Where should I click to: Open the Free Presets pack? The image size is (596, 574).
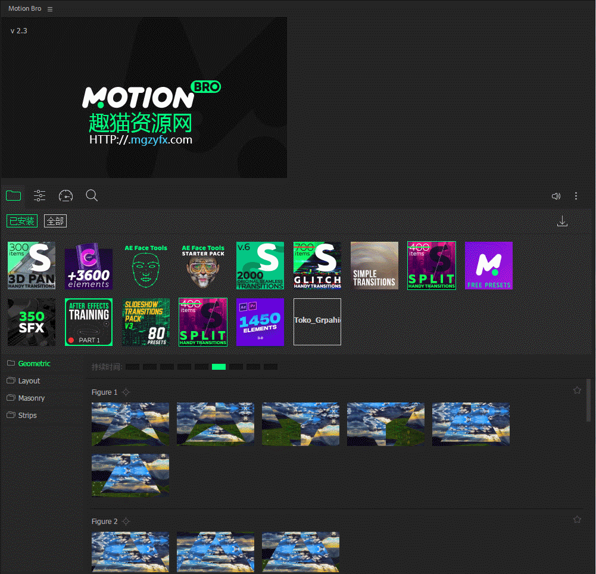(x=489, y=266)
